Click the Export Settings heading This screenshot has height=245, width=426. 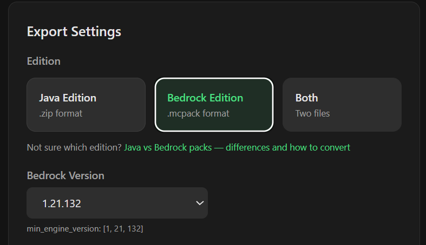[x=74, y=32]
